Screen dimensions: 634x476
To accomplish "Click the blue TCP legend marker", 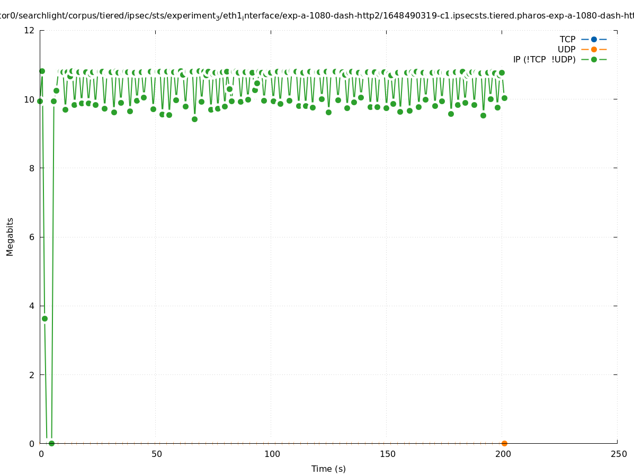I will point(594,39).
